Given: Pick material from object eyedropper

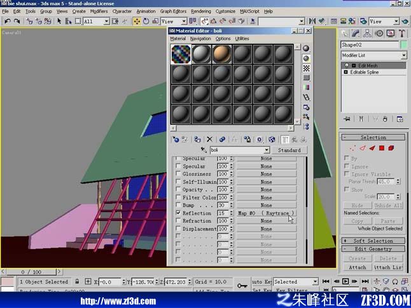Looking at the screenshot, I should point(204,150).
